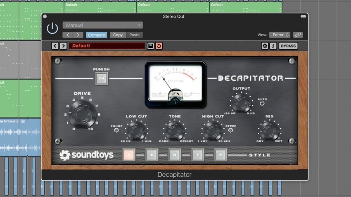Viewport: 351px width, 197px height.
Task: Select style A button
Action: 129,155
